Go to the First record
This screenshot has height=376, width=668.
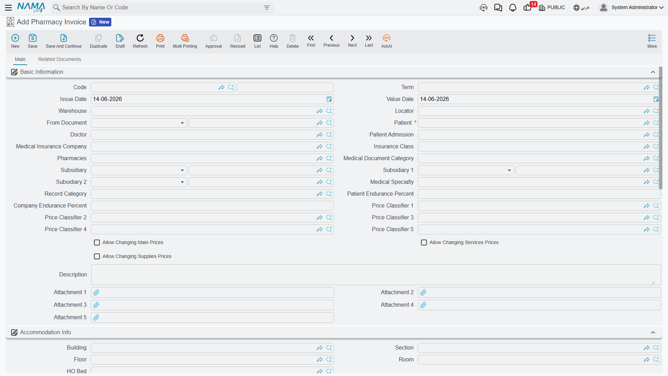(x=311, y=41)
